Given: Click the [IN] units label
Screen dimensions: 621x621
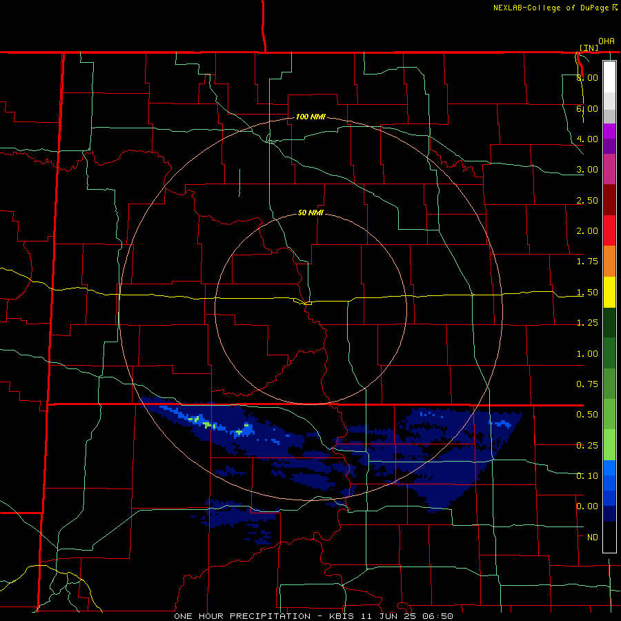Looking at the screenshot, I should coord(589,48).
